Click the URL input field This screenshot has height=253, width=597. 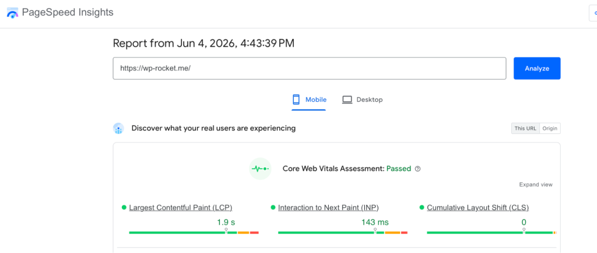click(310, 69)
